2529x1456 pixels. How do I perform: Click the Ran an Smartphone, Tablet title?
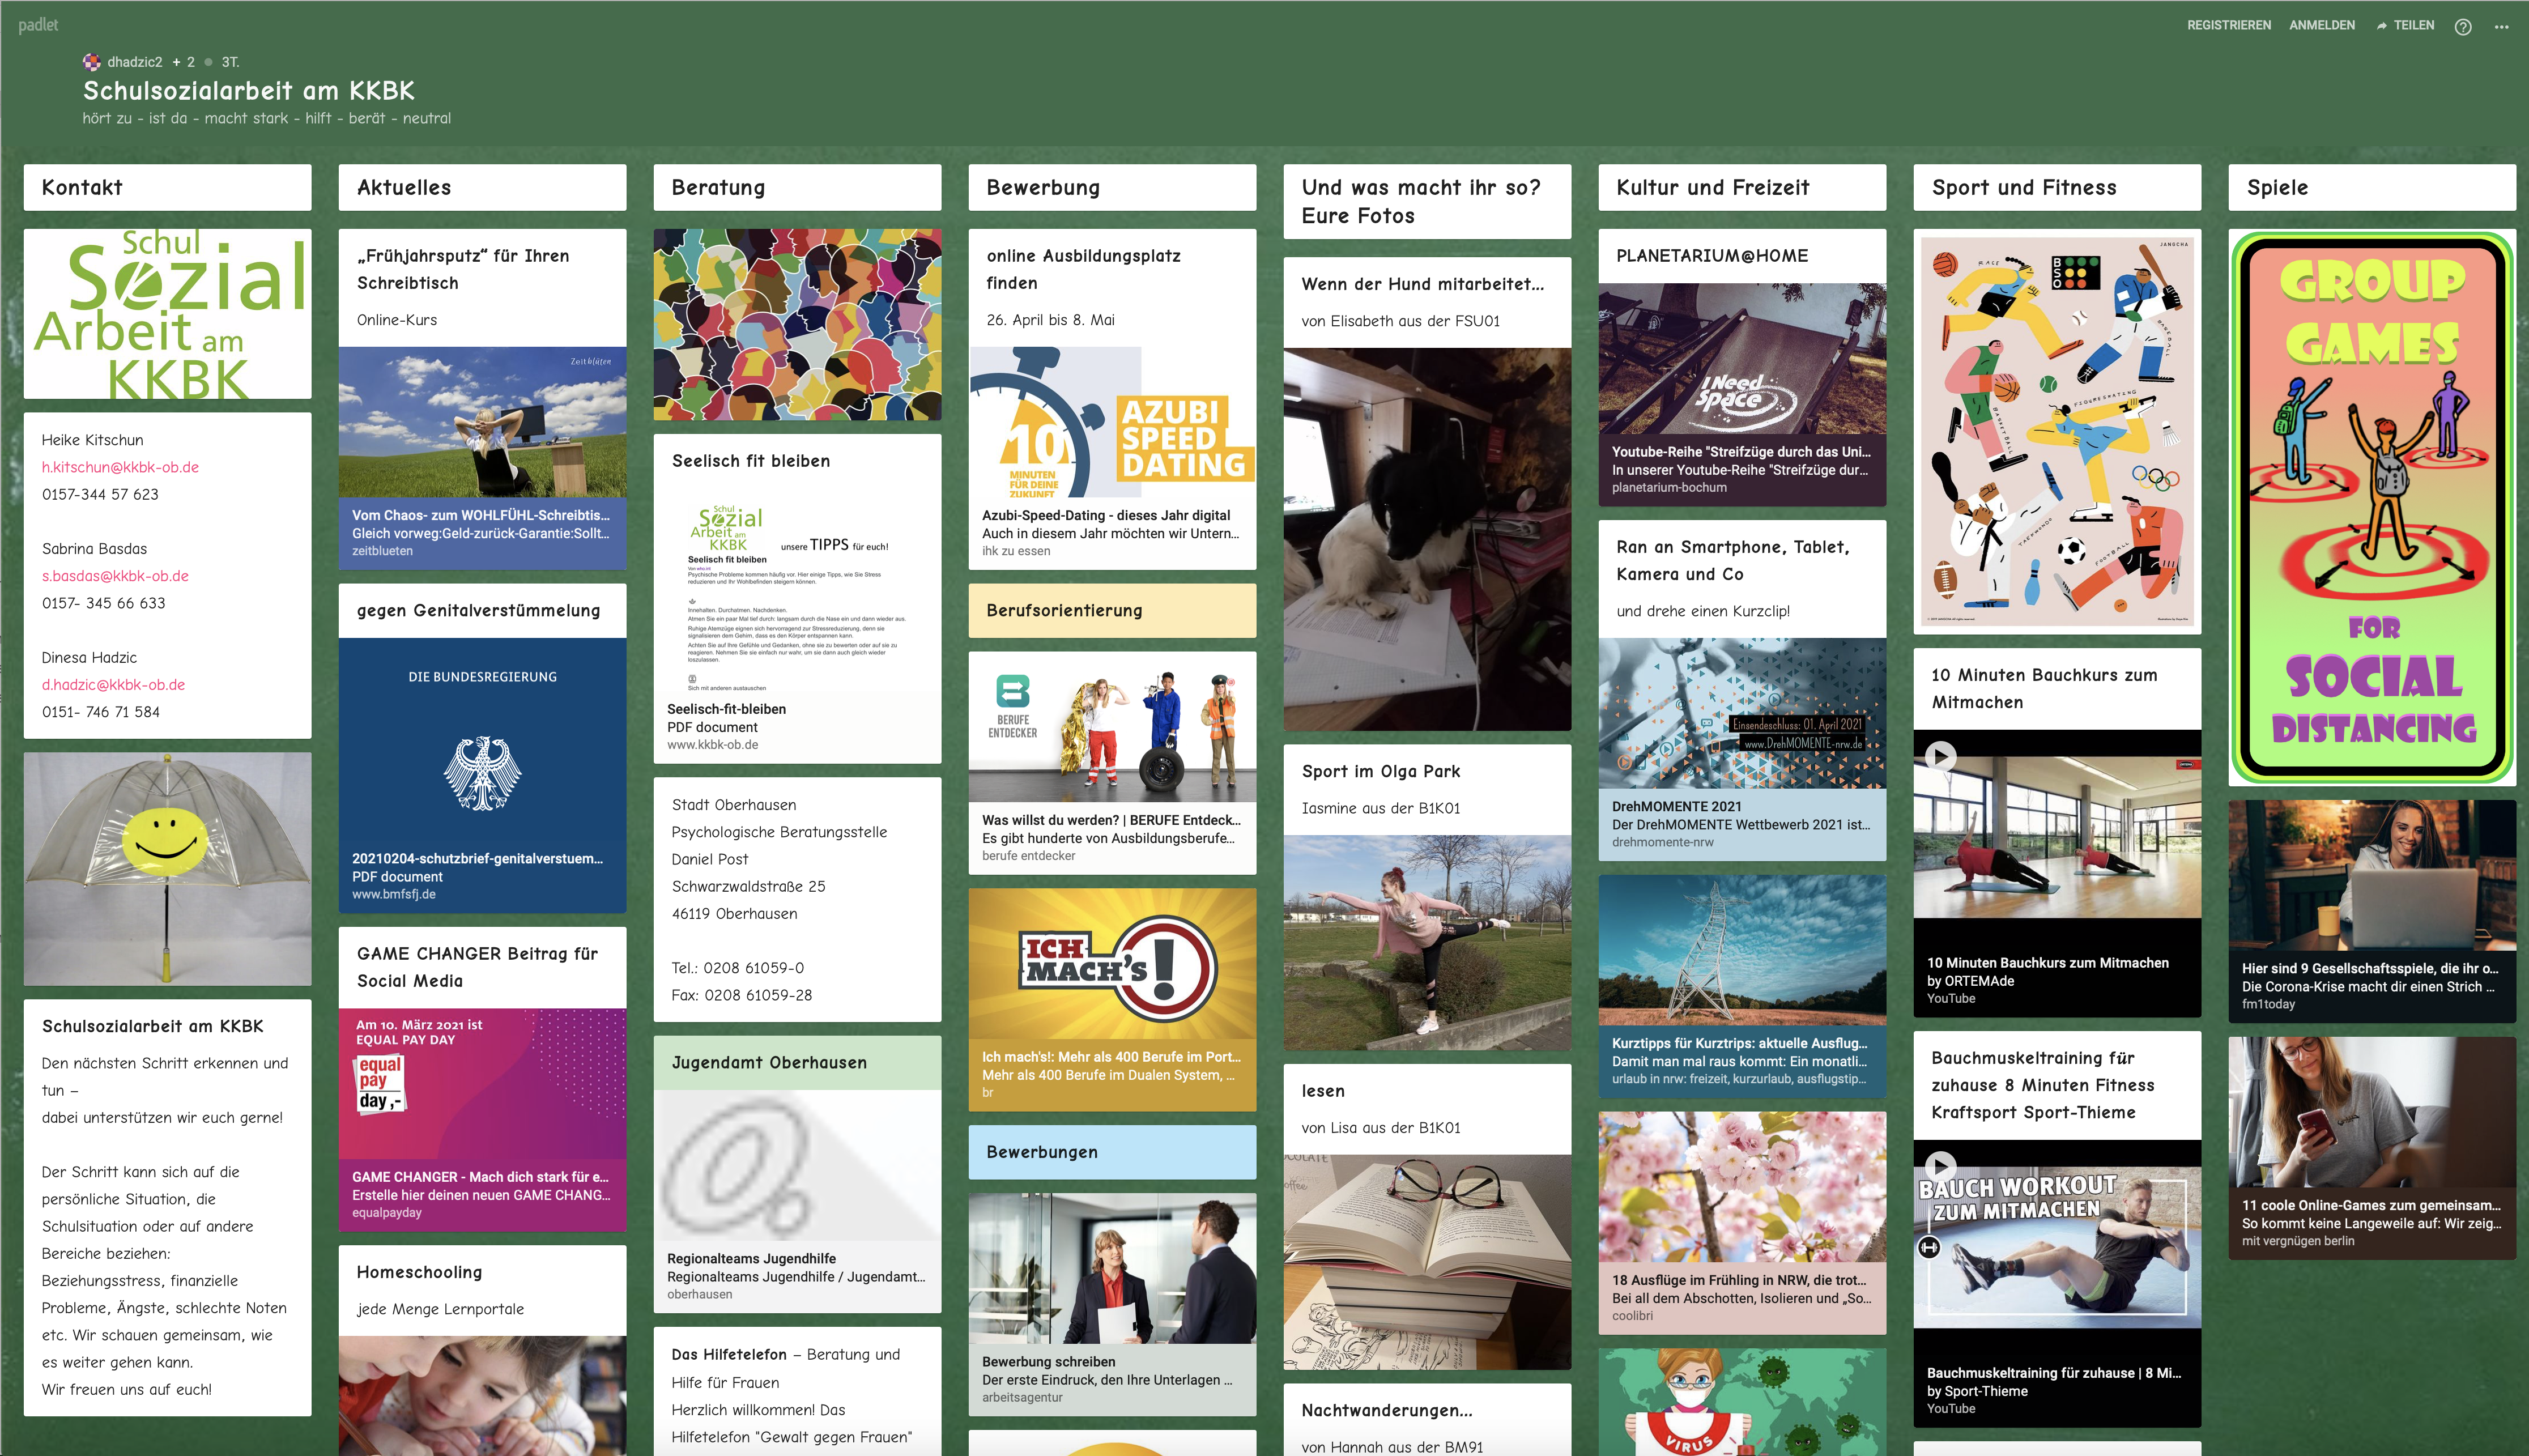pos(1732,561)
